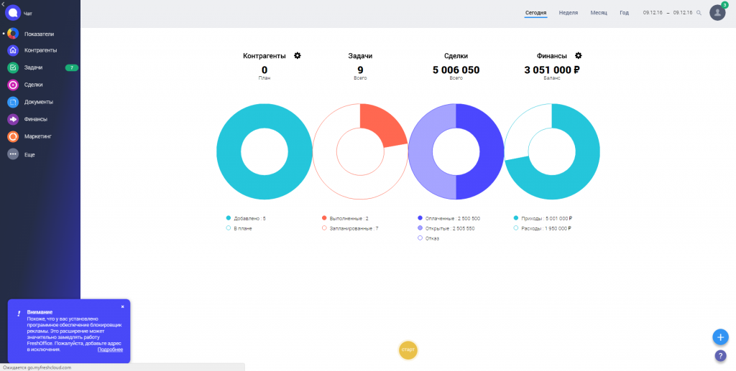Image resolution: width=736 pixels, height=371 pixels.
Task: Click the Сделки total 5 006 050
Action: pos(456,70)
